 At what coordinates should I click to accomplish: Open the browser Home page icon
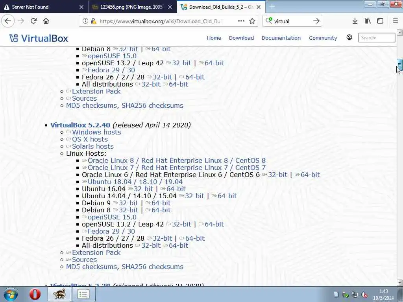pos(46,21)
